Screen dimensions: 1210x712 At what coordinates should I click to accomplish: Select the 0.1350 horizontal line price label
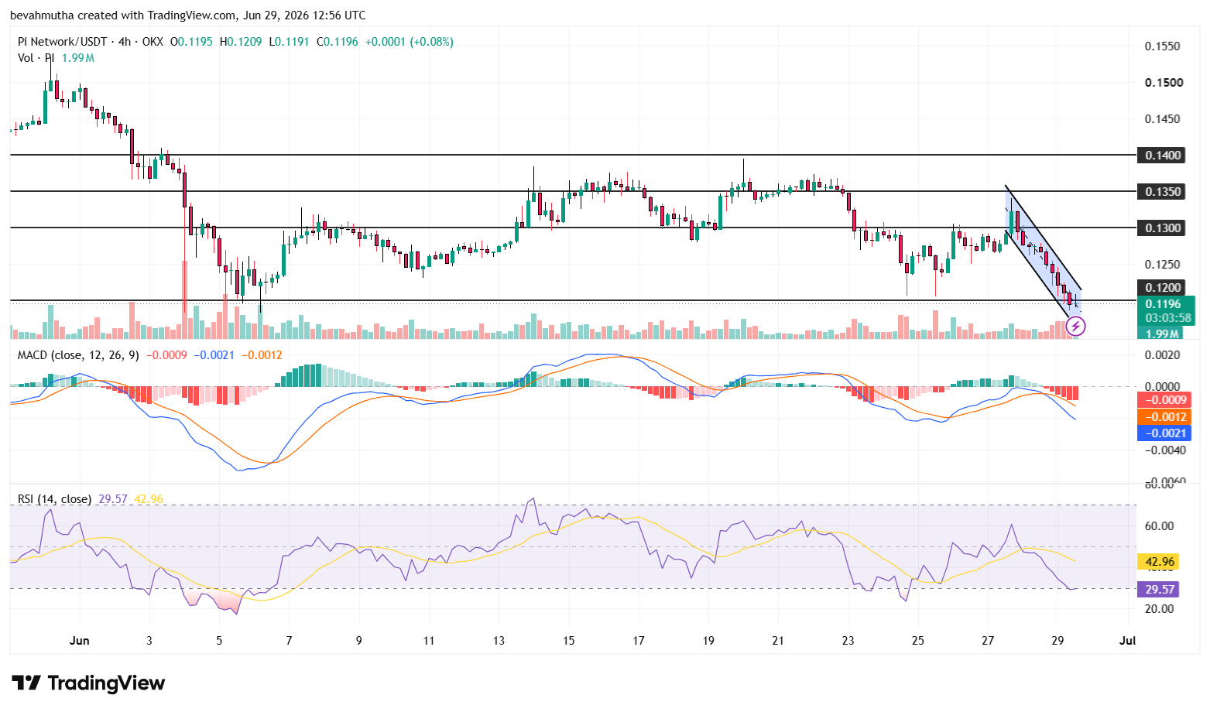(x=1163, y=191)
